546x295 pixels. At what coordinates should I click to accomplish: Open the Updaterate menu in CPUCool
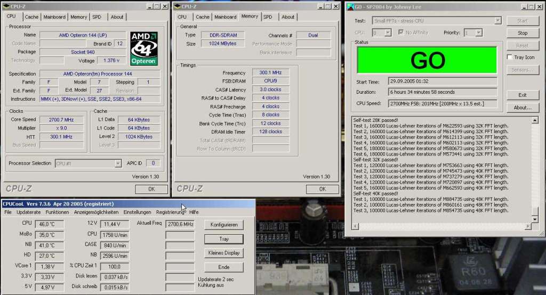[29, 212]
